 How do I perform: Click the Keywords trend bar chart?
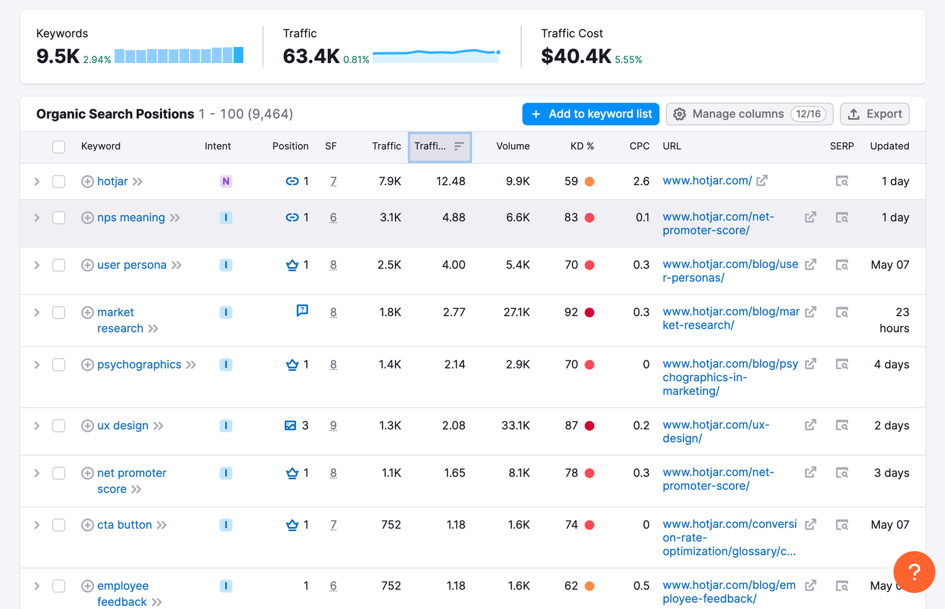click(179, 55)
